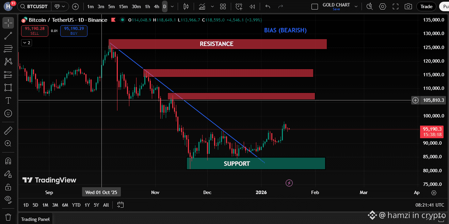The height and width of the screenshot is (224, 449).
Task: Click the BUY 95,190.29 button
Action: (74, 31)
